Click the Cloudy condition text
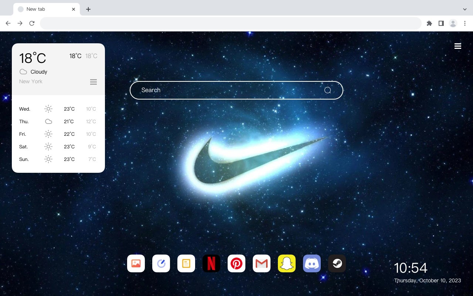 39,72
